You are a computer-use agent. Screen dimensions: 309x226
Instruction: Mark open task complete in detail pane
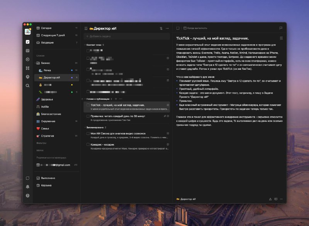[x=178, y=28]
